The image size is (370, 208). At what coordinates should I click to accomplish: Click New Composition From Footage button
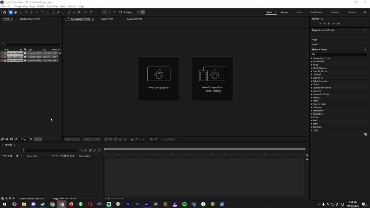(212, 79)
